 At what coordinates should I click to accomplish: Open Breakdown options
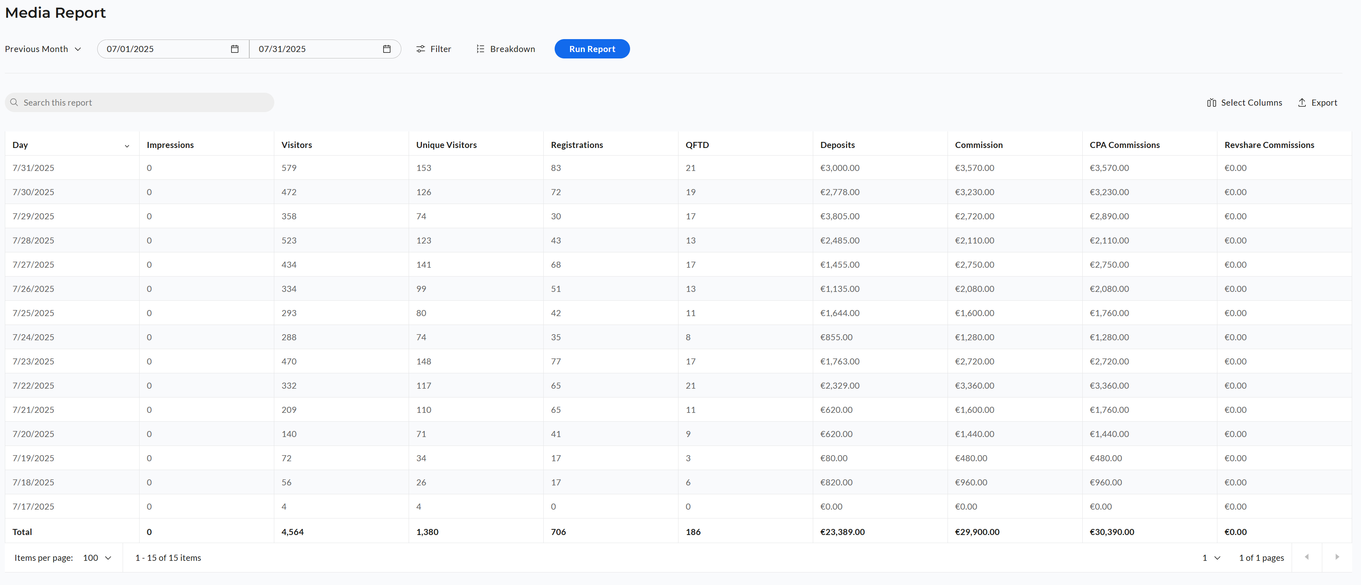(x=505, y=49)
